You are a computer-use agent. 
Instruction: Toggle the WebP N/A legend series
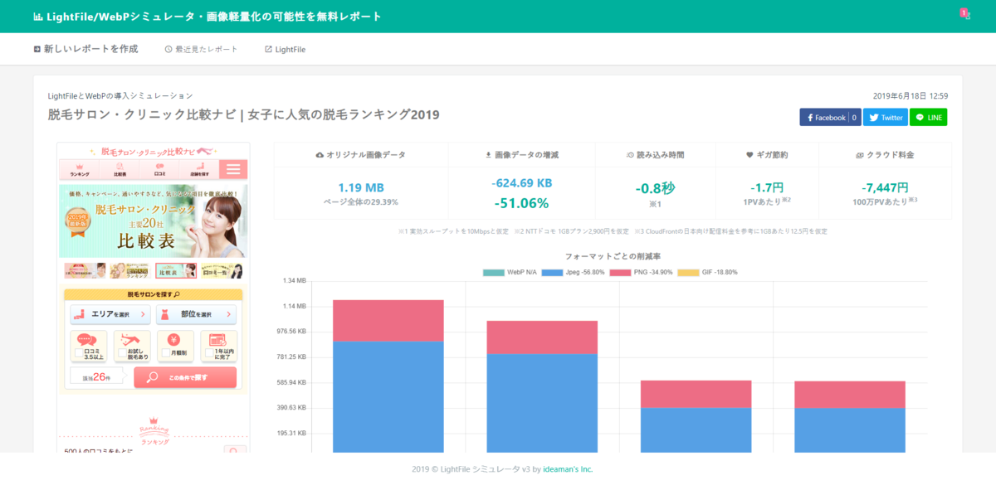(508, 272)
